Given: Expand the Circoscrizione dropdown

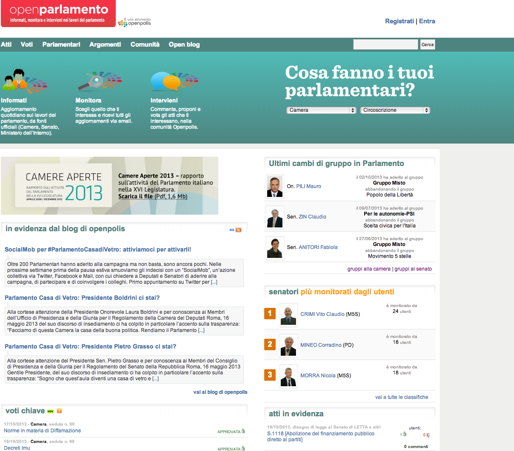Looking at the screenshot, I should [395, 110].
